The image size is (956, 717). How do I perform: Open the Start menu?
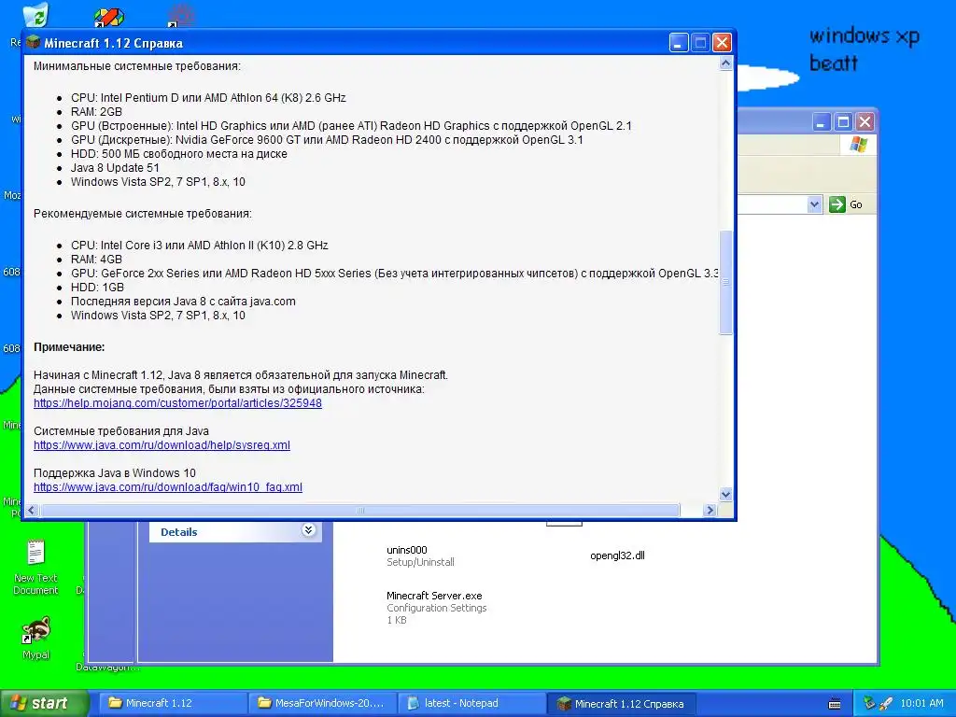[44, 703]
